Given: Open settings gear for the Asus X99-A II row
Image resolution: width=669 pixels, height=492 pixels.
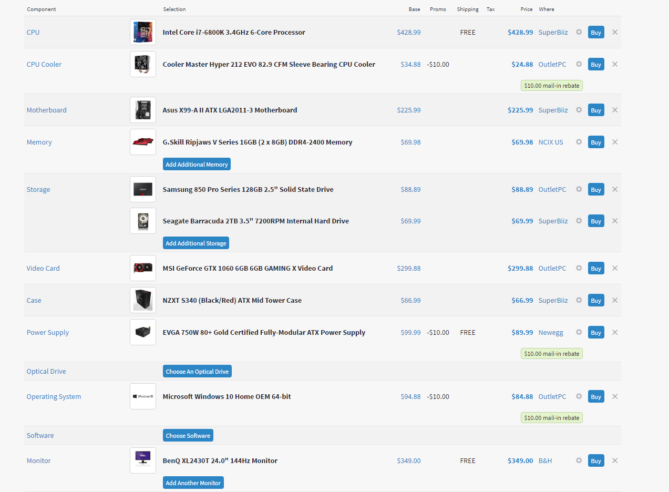Looking at the screenshot, I should (579, 110).
